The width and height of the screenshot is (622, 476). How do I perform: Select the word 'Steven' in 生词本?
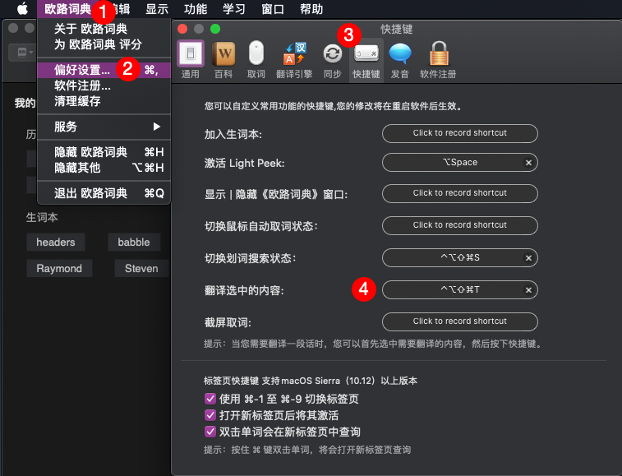[141, 268]
